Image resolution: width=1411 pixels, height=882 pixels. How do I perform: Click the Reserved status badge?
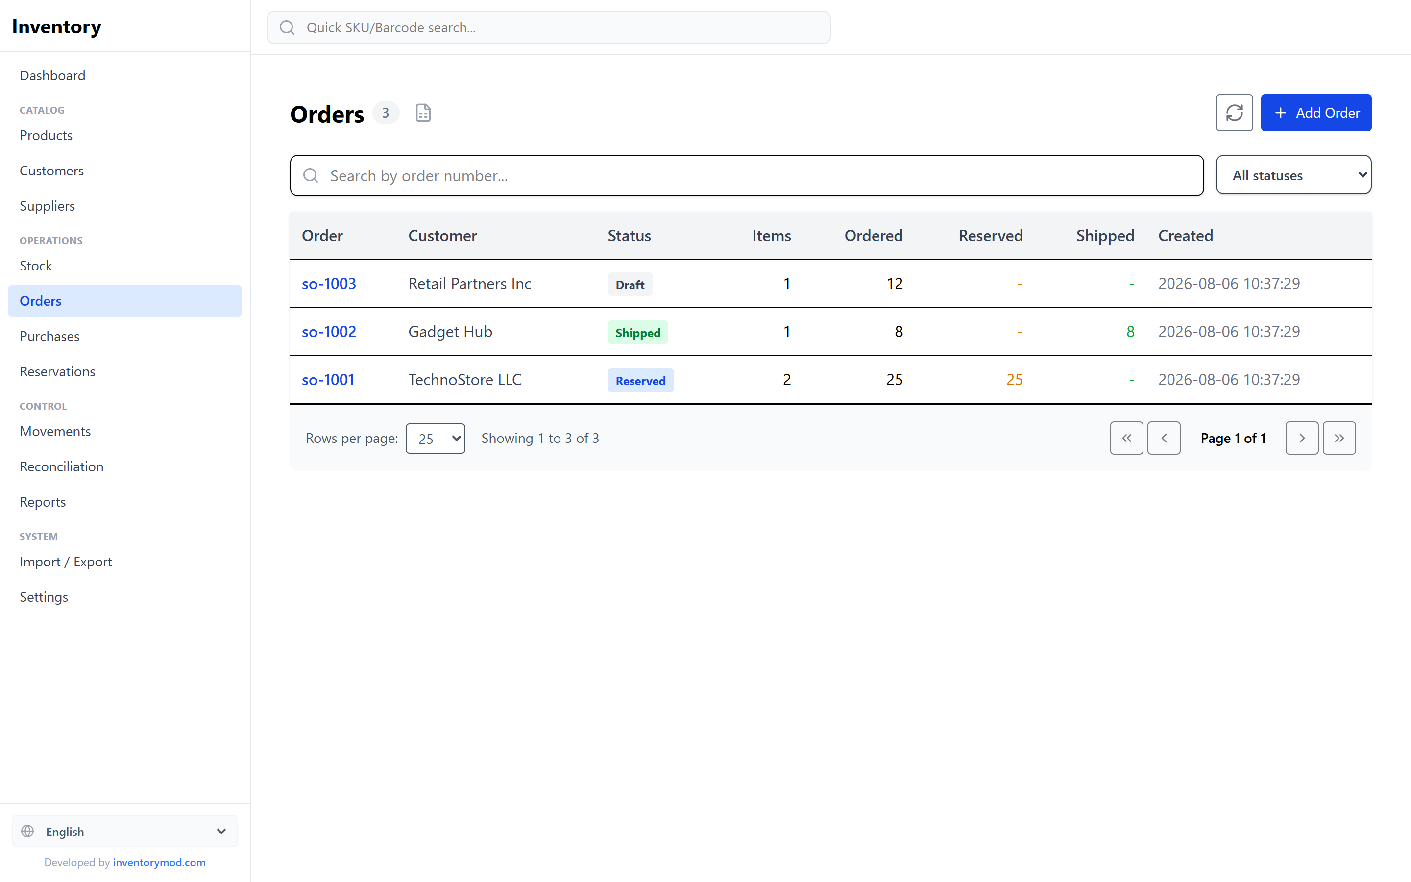click(640, 380)
